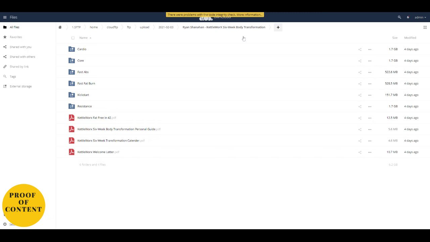Sort by Modified column header
The height and width of the screenshot is (242, 430).
click(410, 38)
